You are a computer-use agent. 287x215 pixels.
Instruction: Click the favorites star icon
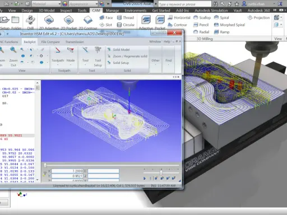click(237, 3)
